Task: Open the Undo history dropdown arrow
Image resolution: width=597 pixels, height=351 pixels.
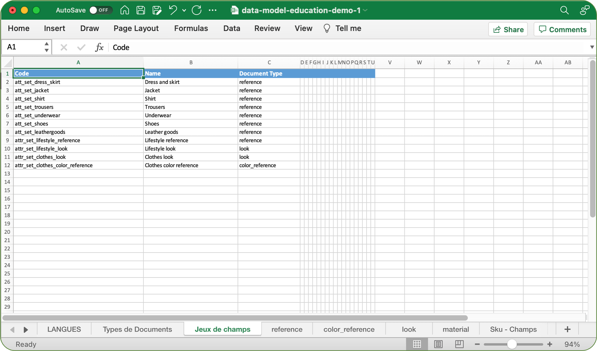Action: click(184, 10)
